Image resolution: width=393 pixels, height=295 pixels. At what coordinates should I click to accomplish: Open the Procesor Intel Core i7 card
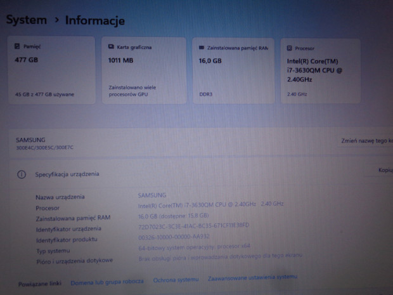pyautogui.click(x=321, y=71)
